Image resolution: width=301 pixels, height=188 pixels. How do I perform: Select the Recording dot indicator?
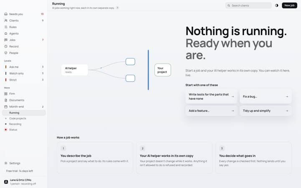[6, 124]
